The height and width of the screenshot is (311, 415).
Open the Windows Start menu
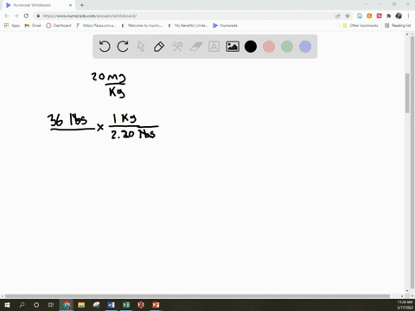[x=7, y=305]
